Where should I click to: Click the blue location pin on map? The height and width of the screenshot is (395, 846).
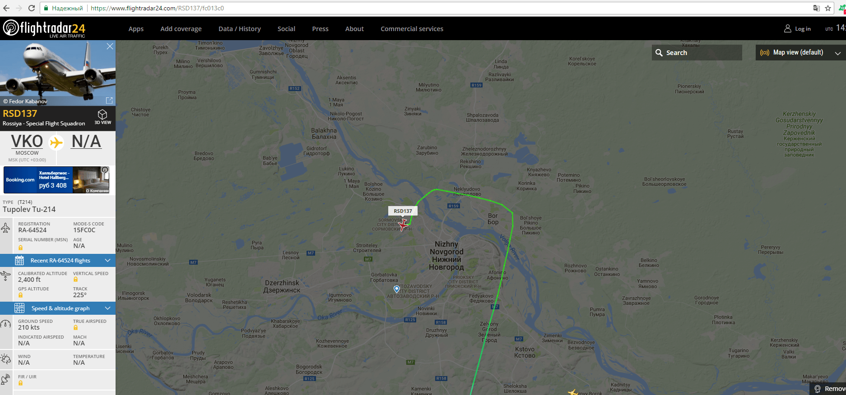pos(396,289)
